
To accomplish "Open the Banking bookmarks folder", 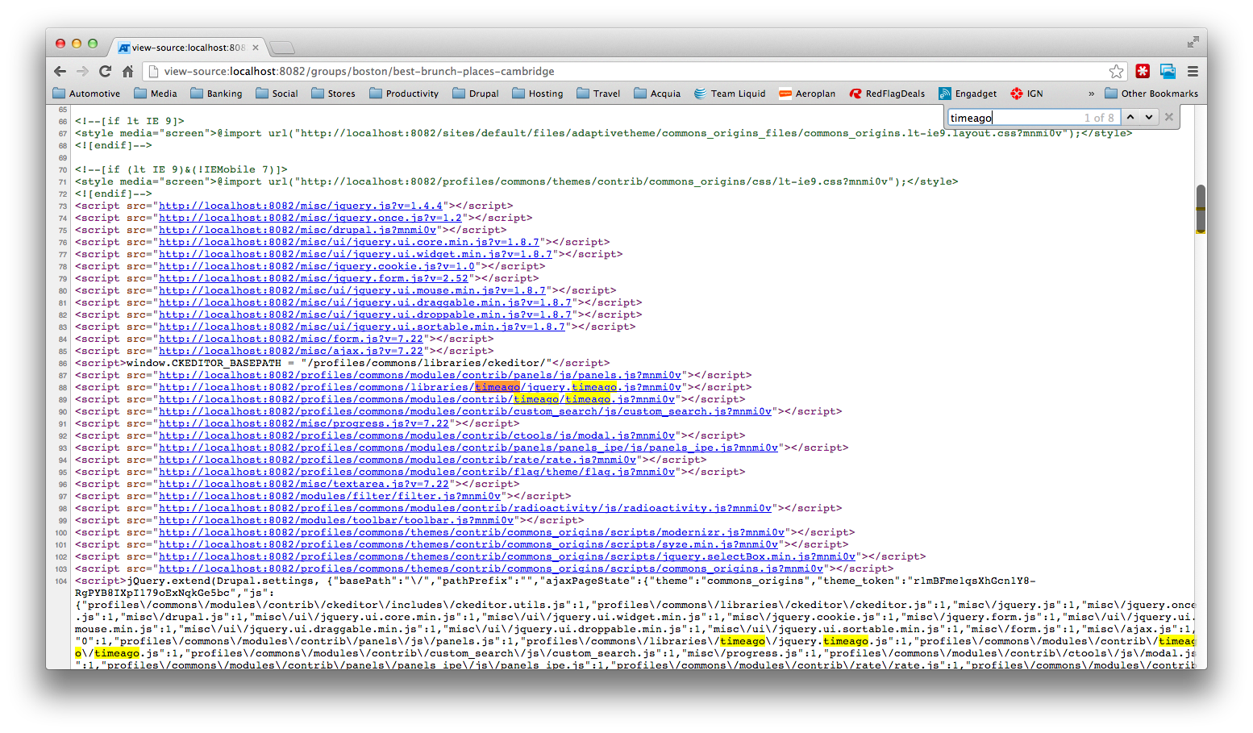I will pos(216,94).
